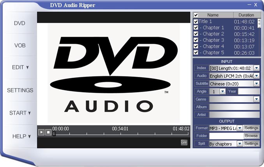Open Settings next to the Format field
This screenshot has height=167, width=264.
coord(252,128)
